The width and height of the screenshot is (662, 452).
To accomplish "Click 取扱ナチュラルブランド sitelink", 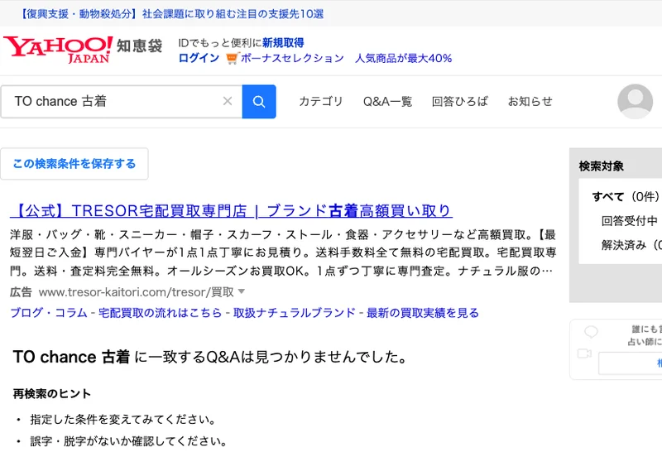I will tap(295, 313).
